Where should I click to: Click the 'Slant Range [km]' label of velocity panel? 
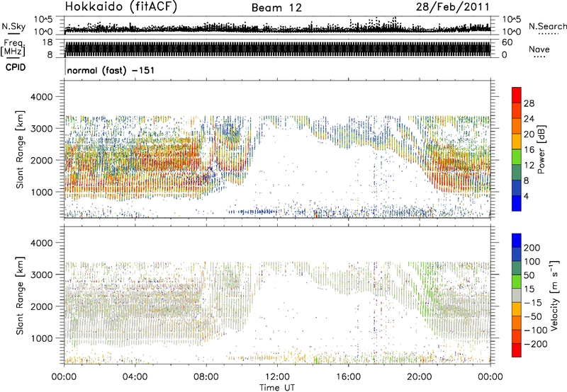[x=20, y=296]
